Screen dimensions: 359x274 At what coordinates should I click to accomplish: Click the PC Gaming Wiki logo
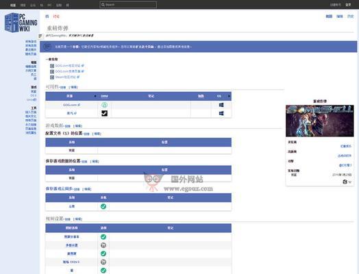click(x=21, y=23)
